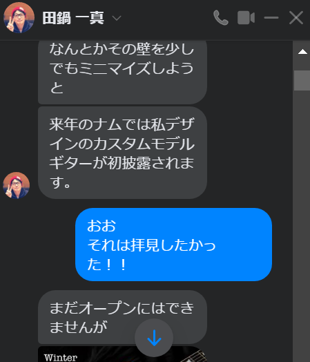Close the chat window
Viewport: 310px width, 362px height.
296,17
